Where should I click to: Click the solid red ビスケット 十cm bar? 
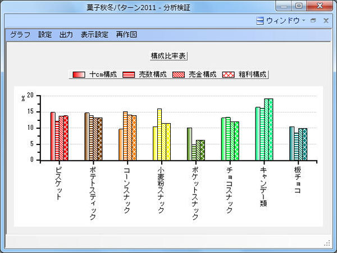point(53,136)
